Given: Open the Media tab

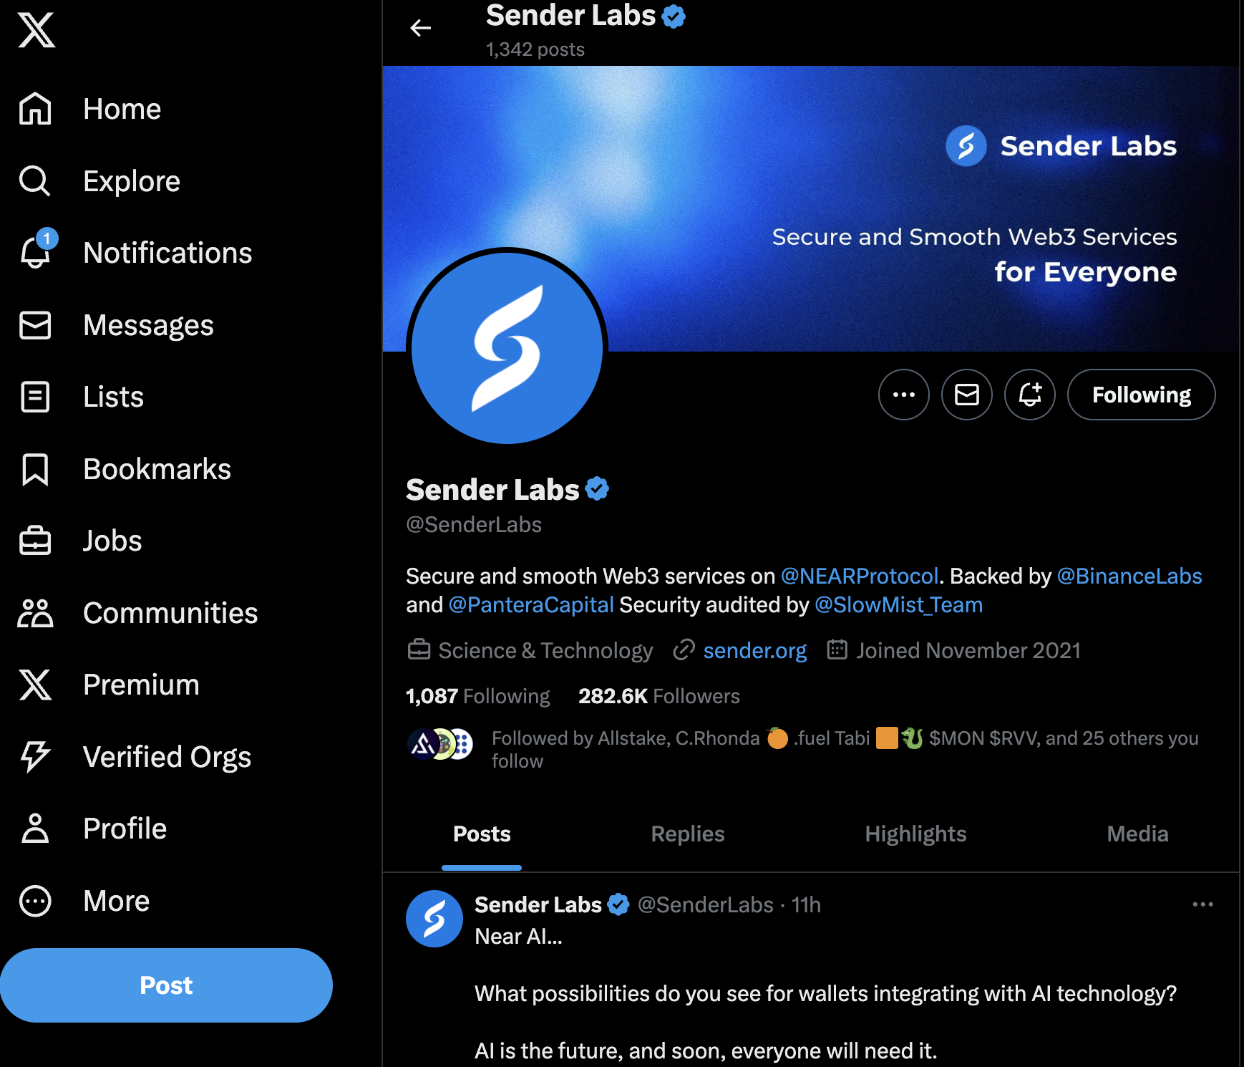Looking at the screenshot, I should [x=1137, y=834].
